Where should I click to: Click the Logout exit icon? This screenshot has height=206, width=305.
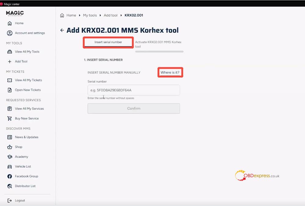click(9, 200)
